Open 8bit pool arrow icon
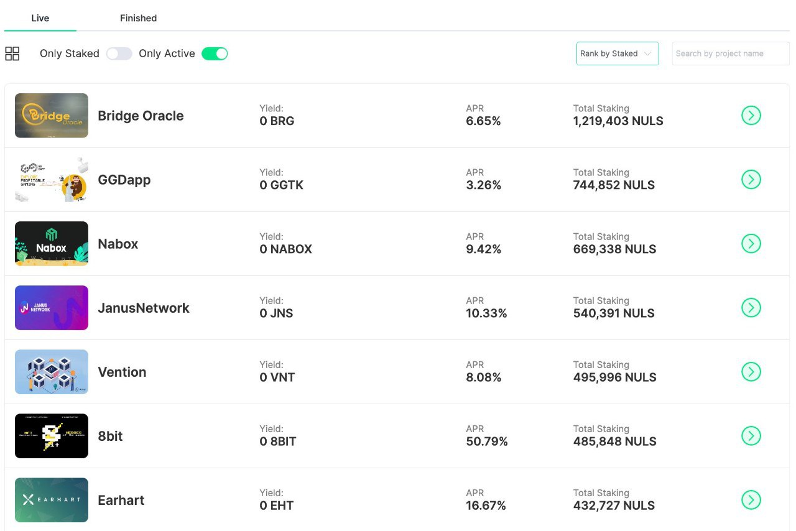 click(751, 436)
